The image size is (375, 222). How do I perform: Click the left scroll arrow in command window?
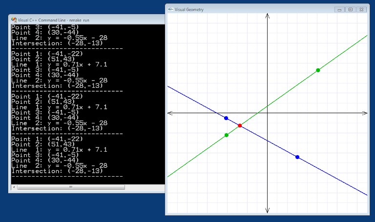click(14, 187)
